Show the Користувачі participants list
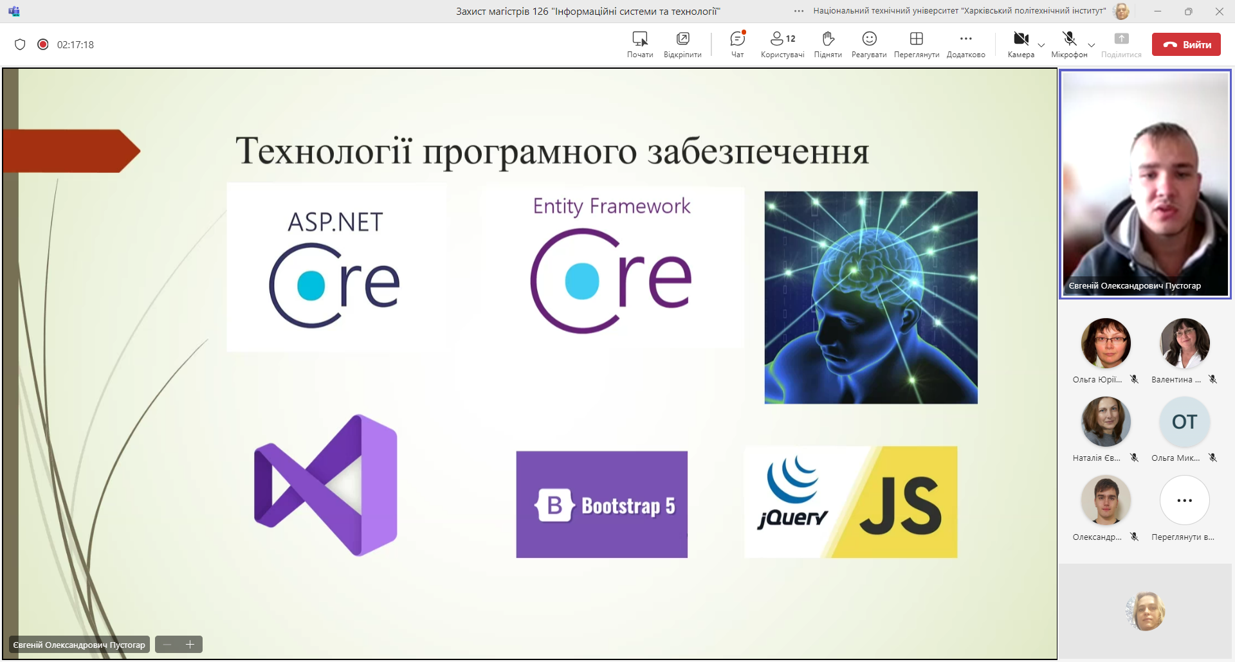 tap(782, 44)
